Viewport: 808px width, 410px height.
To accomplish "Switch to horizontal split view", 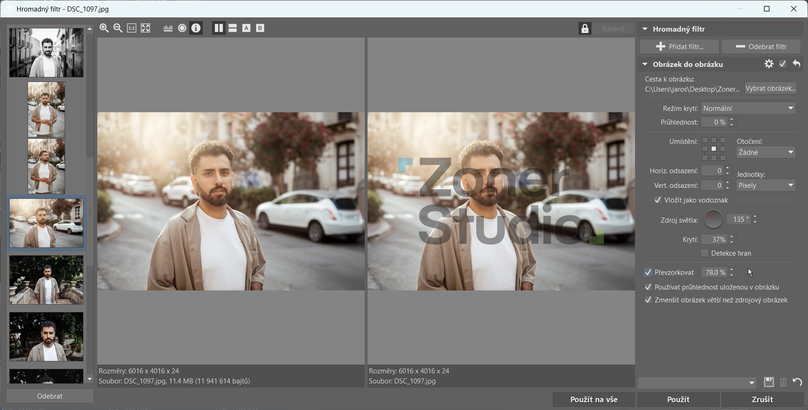I will pyautogui.click(x=233, y=28).
